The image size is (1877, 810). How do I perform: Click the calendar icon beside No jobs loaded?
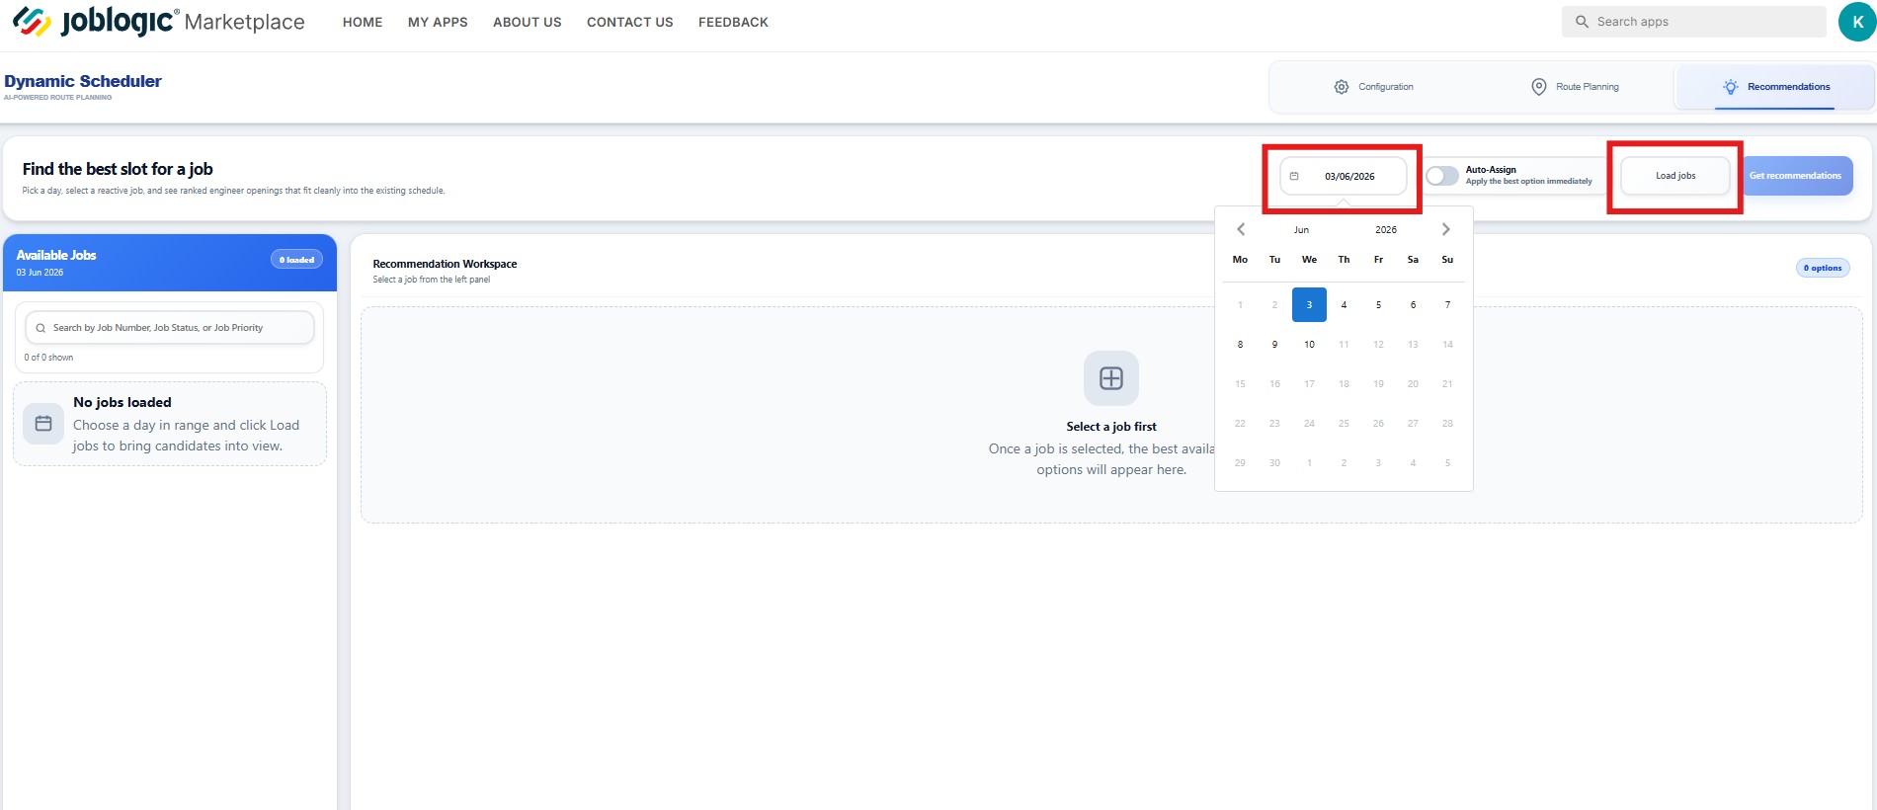[x=43, y=424]
